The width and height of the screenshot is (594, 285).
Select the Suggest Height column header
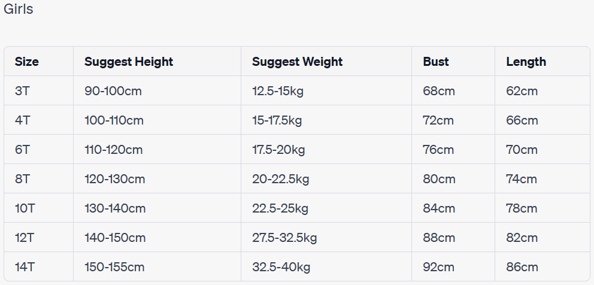(x=129, y=61)
